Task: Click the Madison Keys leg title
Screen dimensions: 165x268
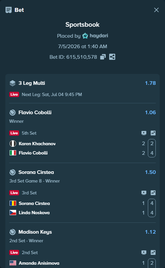Action: coord(35,232)
